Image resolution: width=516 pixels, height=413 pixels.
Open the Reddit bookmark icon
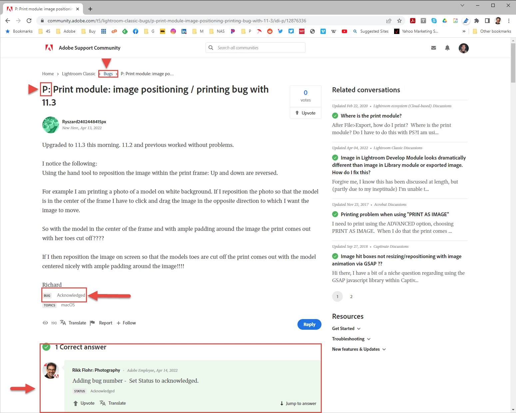[270, 31]
